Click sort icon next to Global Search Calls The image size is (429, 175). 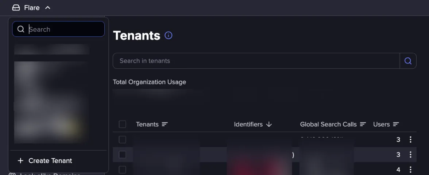point(363,125)
